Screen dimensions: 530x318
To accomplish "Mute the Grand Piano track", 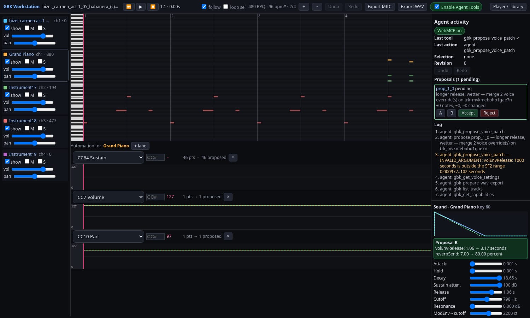I will [27, 61].
